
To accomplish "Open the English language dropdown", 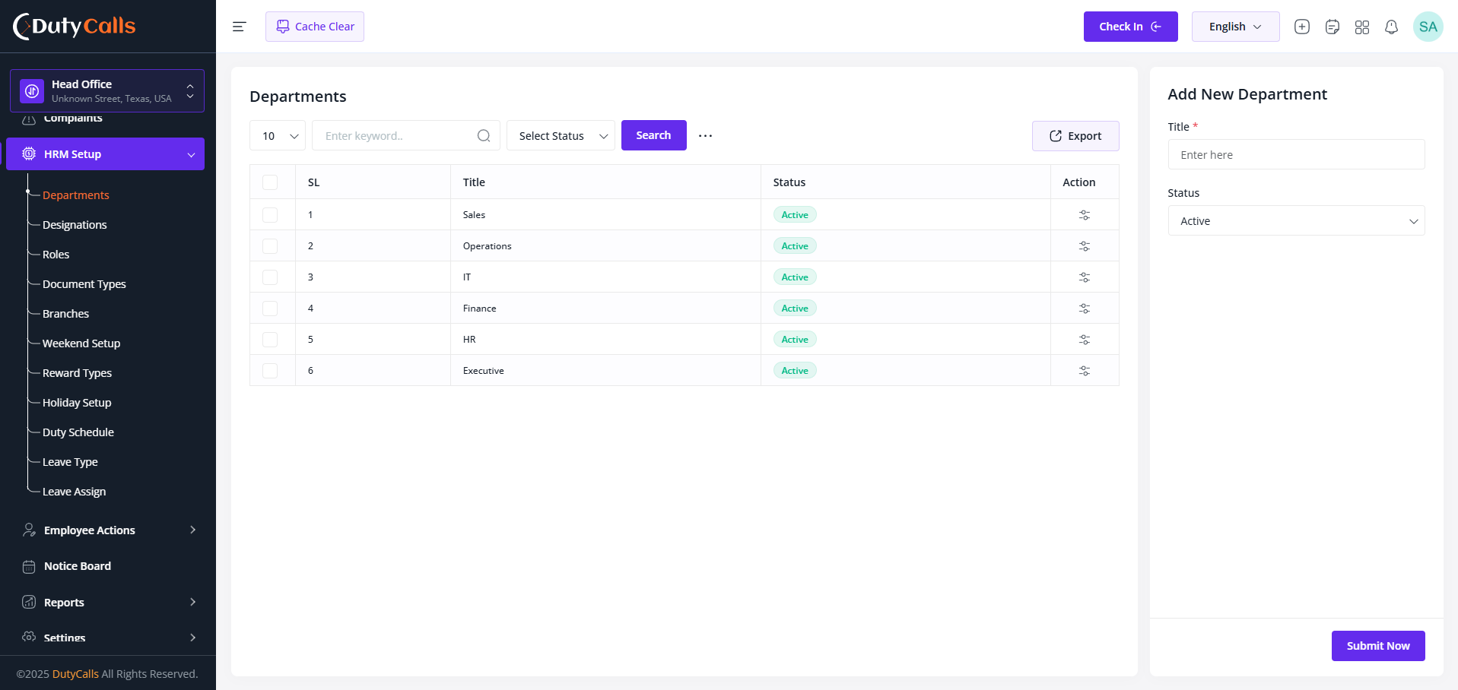I will tap(1235, 27).
